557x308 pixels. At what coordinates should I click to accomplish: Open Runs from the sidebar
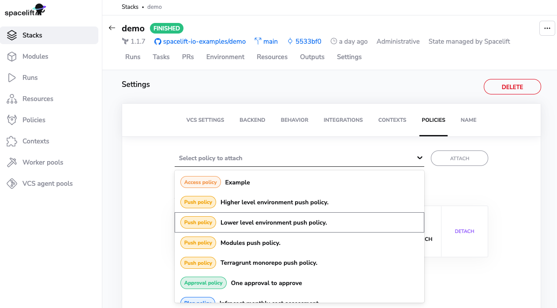coord(30,78)
